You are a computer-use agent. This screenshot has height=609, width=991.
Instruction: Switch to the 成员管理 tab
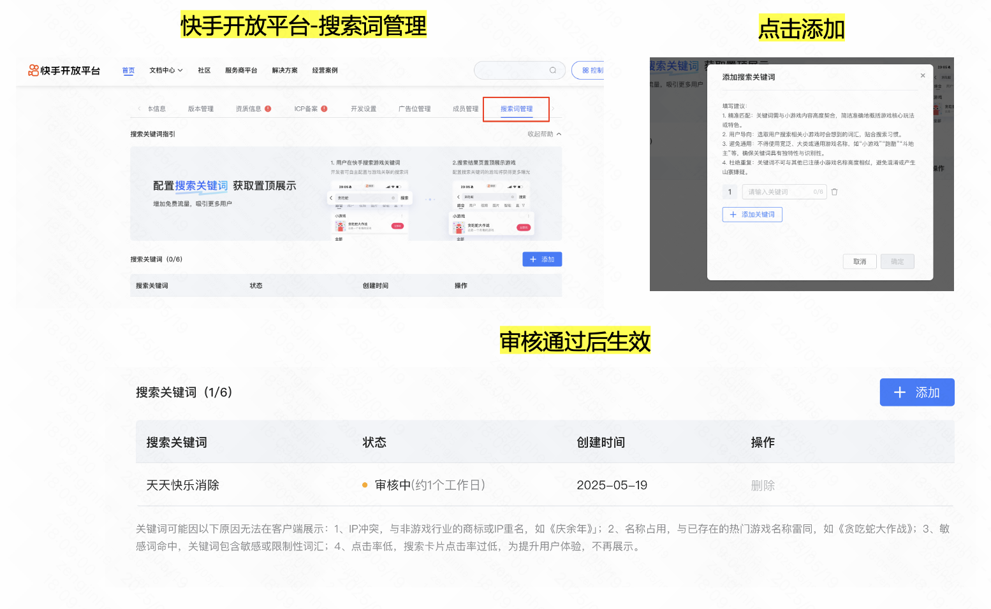click(466, 109)
